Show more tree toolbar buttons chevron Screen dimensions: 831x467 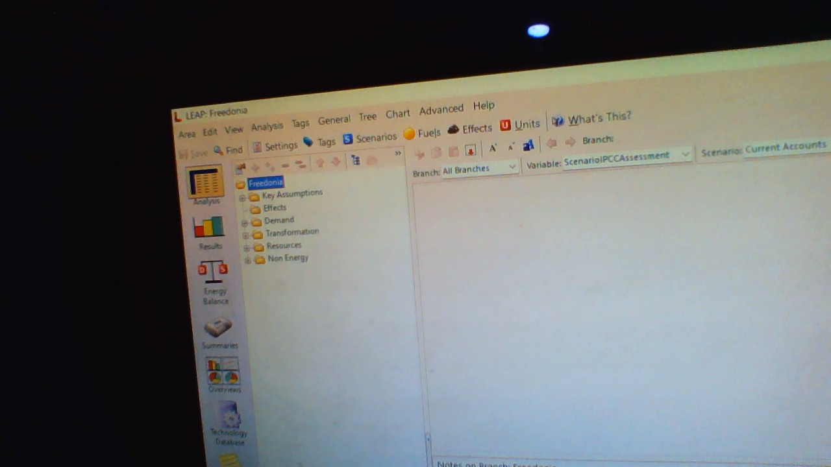pyautogui.click(x=398, y=154)
